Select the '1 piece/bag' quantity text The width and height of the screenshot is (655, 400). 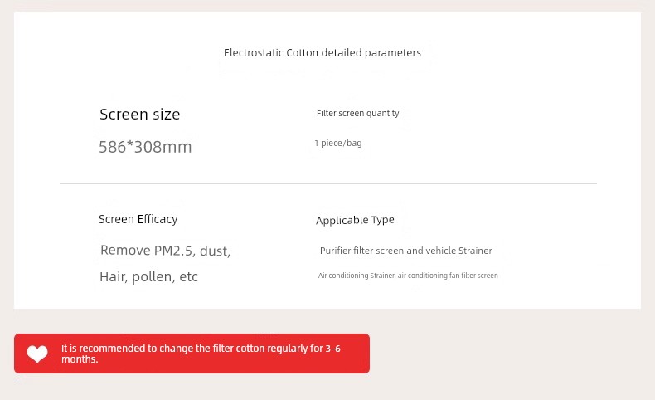(338, 143)
